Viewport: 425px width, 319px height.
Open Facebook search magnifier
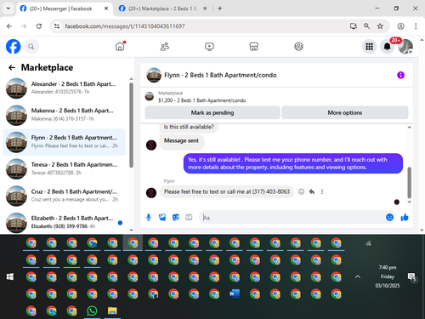pos(31,47)
